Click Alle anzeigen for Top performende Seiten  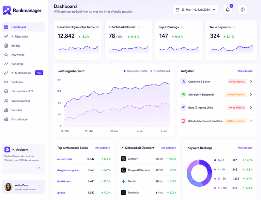(x=102, y=148)
